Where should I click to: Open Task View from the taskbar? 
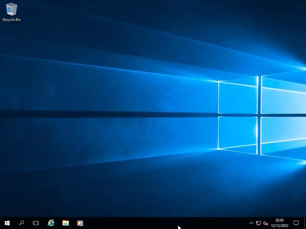(x=36, y=223)
